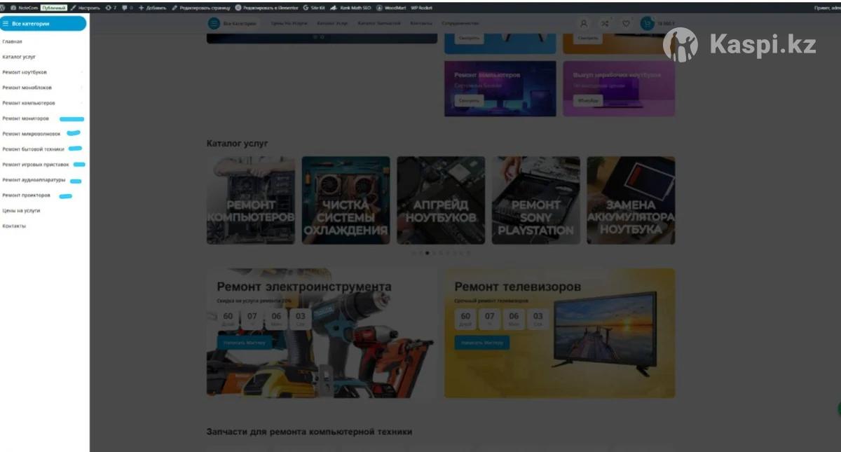Open Цены на услуги in side menu
Image resolution: width=841 pixels, height=452 pixels.
tap(21, 210)
